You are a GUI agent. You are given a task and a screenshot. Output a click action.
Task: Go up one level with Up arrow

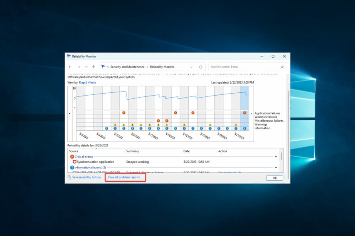pos(93,67)
